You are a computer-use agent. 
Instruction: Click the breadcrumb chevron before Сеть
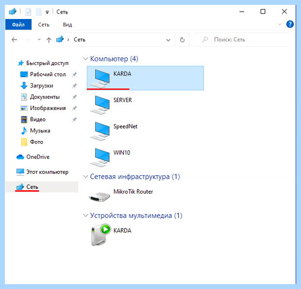68,40
